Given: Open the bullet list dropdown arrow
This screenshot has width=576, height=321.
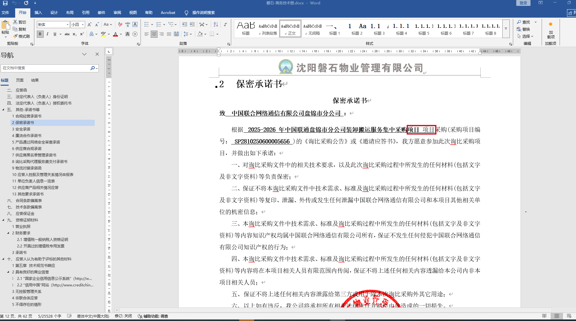Looking at the screenshot, I should coord(152,24).
